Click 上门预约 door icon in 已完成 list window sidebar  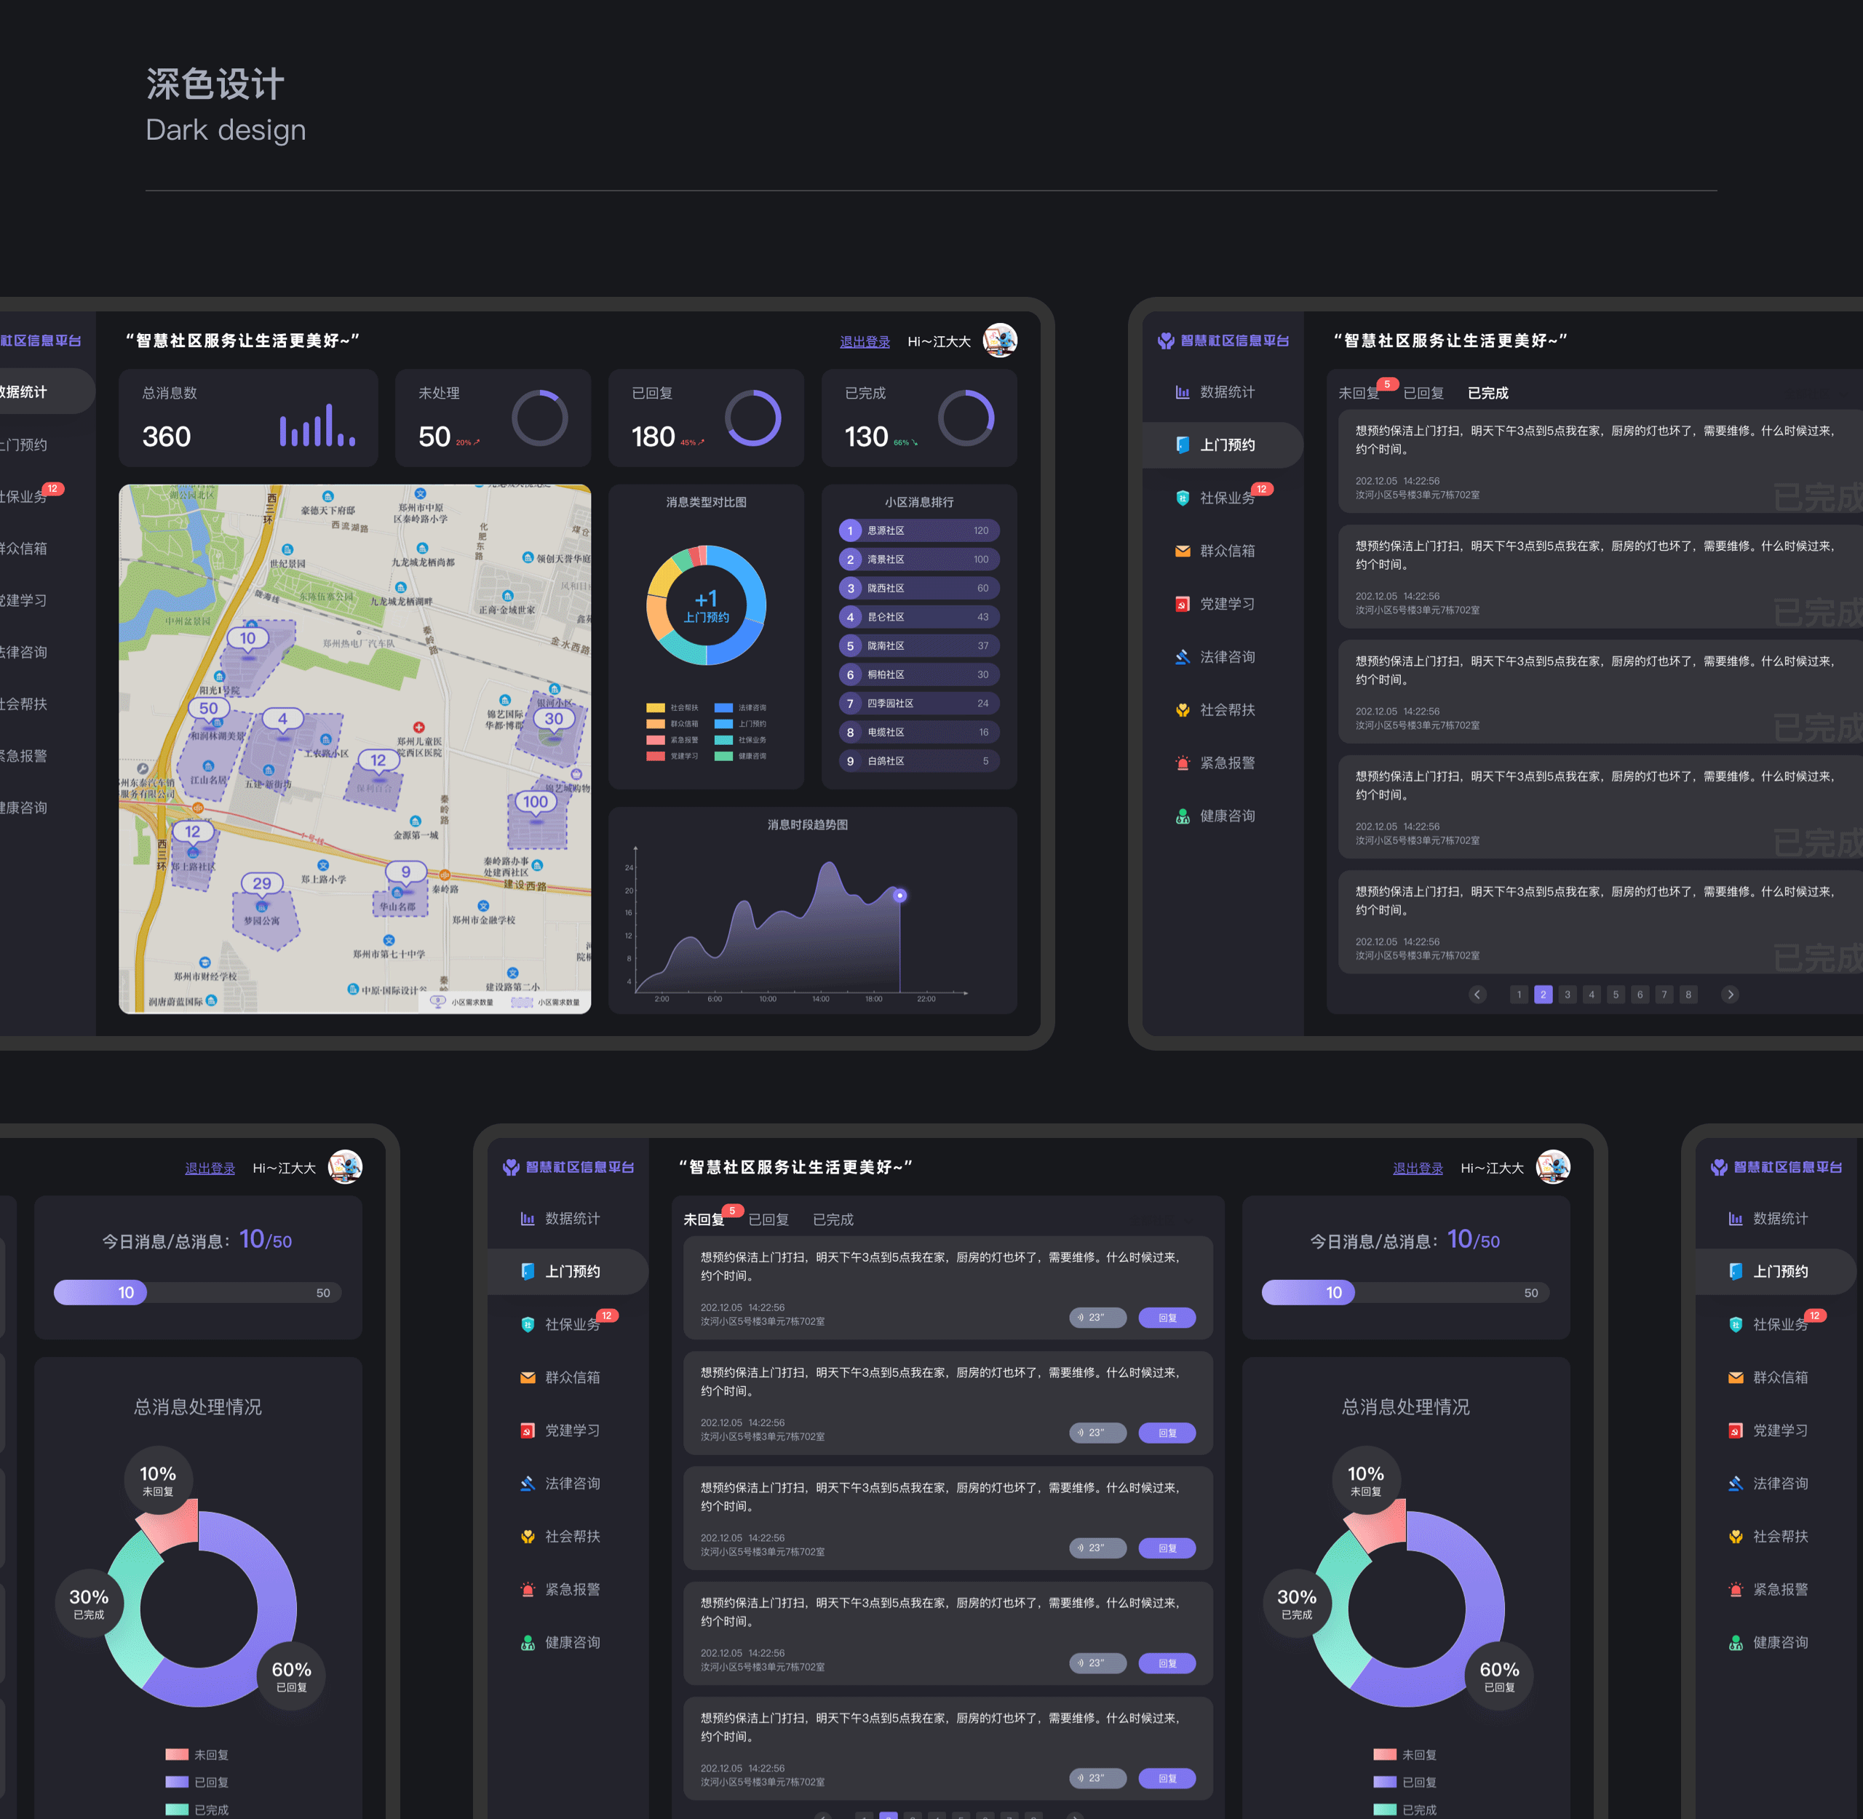pos(1182,445)
